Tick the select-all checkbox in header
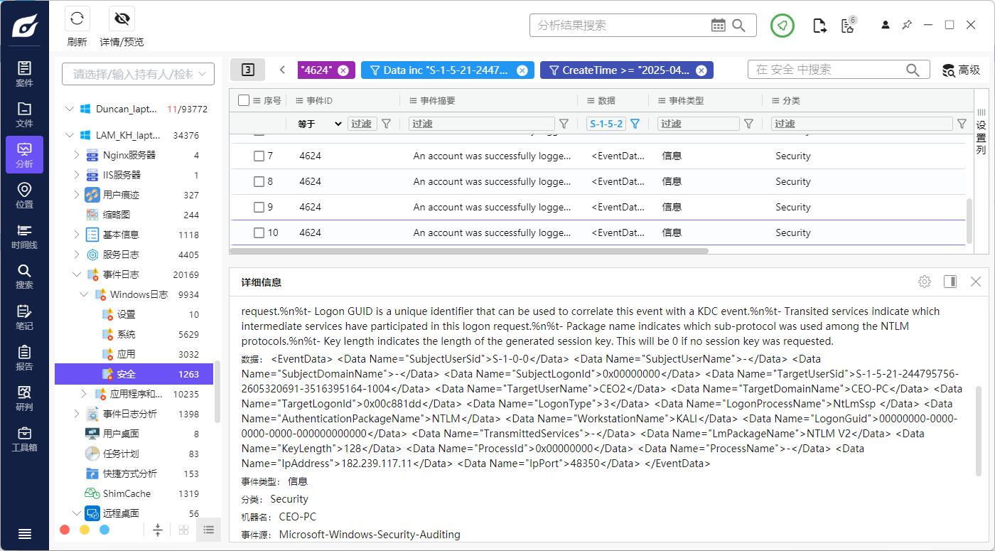Screen dimensions: 995x551 tap(244, 100)
